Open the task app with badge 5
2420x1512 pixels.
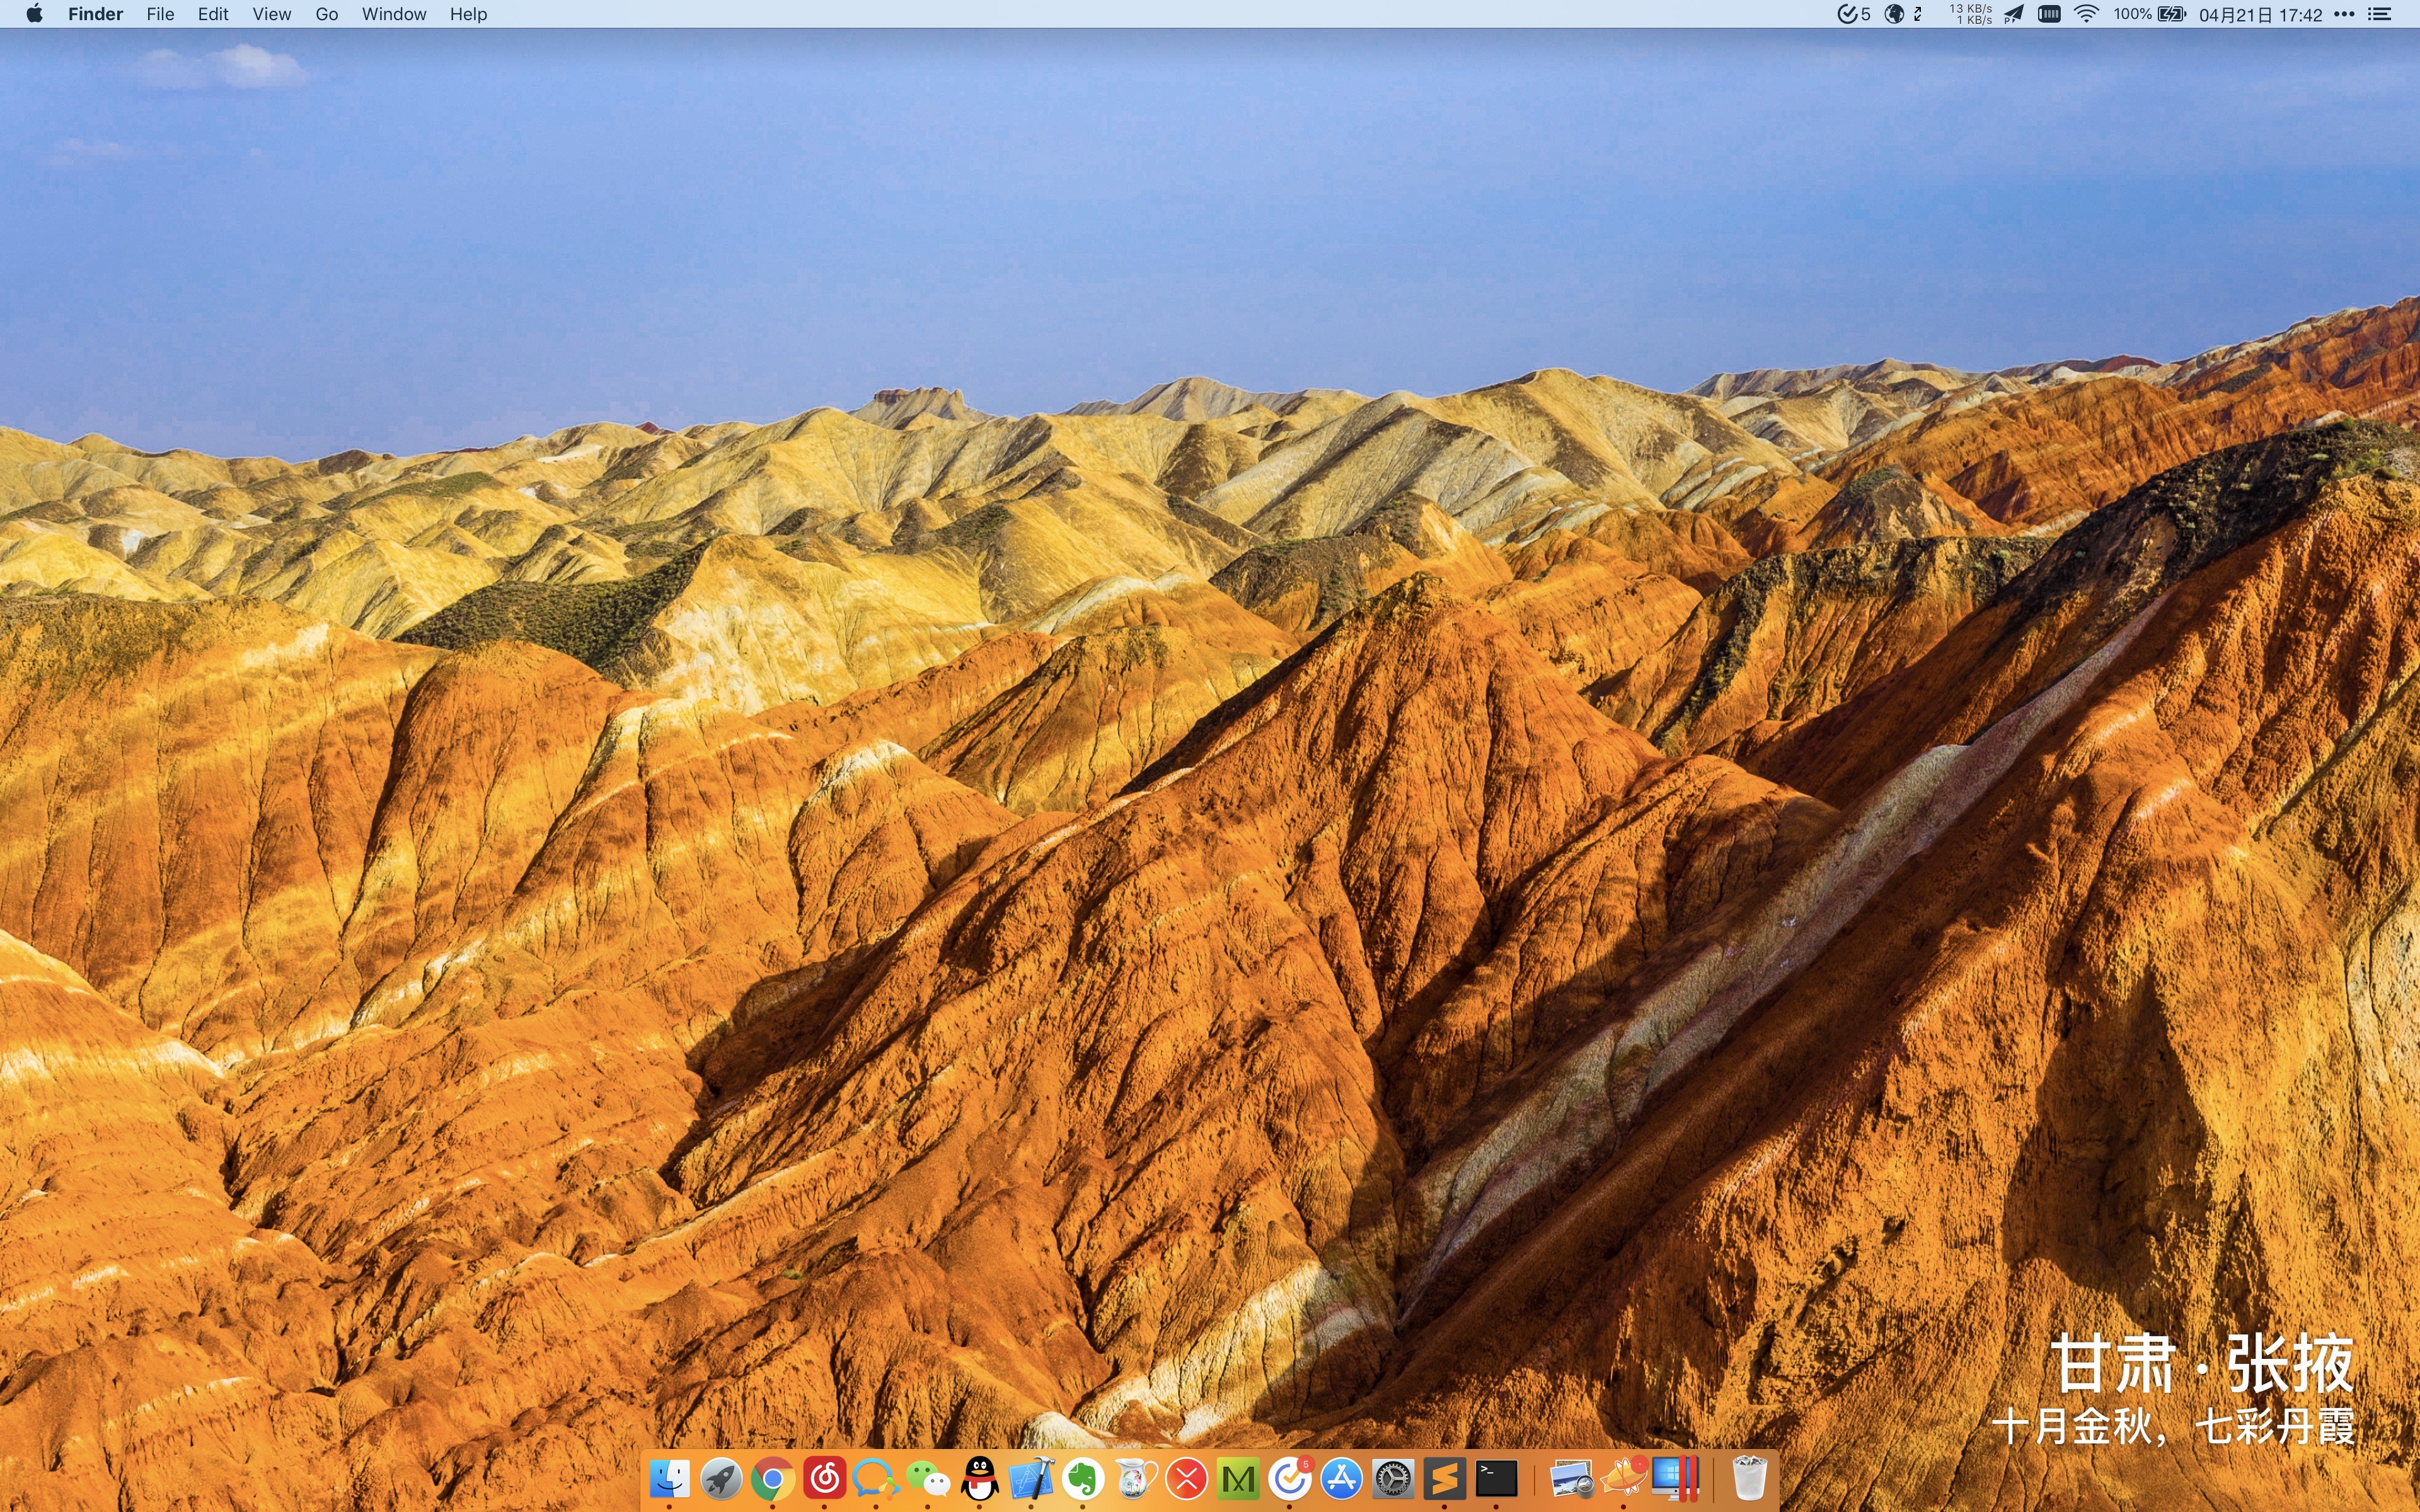point(1290,1478)
